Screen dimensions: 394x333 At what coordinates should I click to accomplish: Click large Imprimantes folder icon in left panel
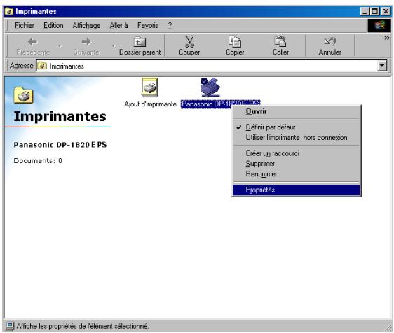pos(23,95)
